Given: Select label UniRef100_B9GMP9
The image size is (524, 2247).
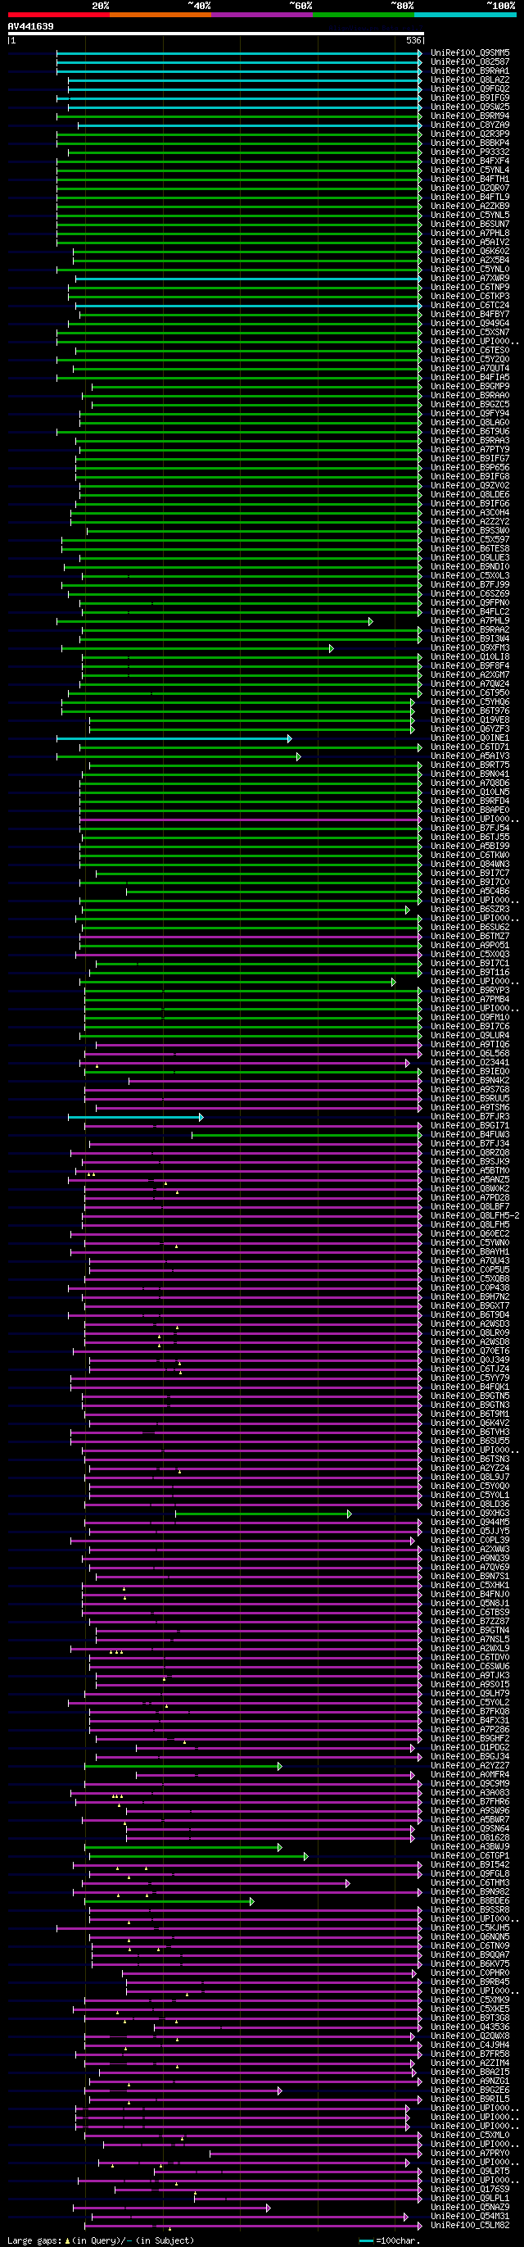Looking at the screenshot, I should point(470,387).
